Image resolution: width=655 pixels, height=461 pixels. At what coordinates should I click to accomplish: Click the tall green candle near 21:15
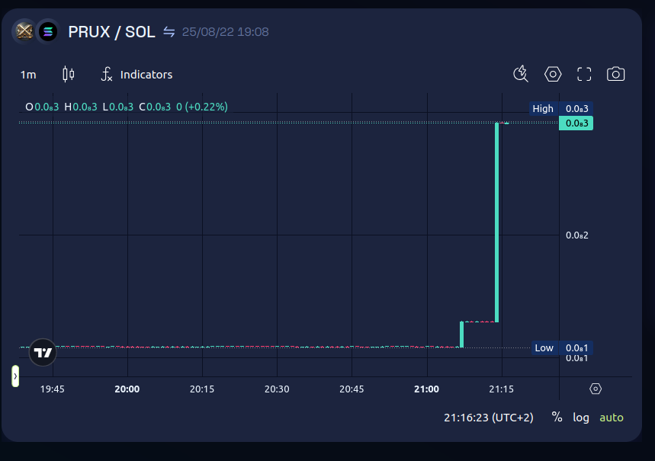point(496,222)
